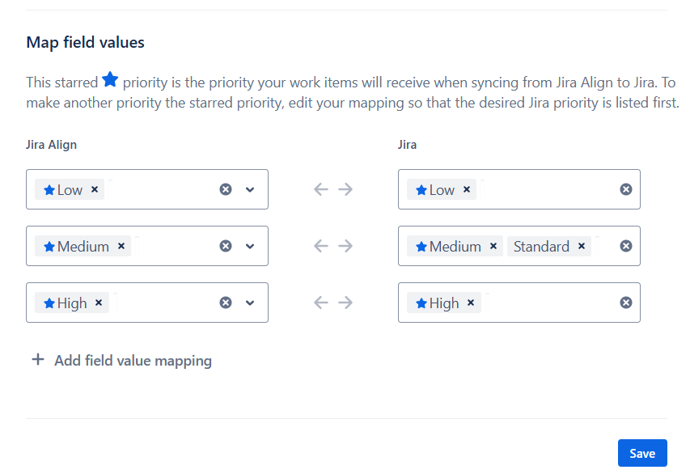Remove the Medium tag from Jira field

pyautogui.click(x=493, y=246)
